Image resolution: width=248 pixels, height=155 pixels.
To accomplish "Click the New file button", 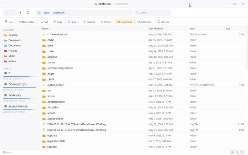I will click(9, 22).
